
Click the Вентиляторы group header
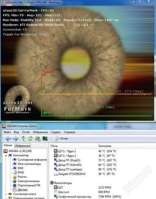point(63,183)
